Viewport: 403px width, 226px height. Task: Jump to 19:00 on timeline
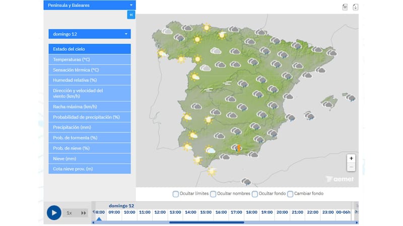(267, 212)
